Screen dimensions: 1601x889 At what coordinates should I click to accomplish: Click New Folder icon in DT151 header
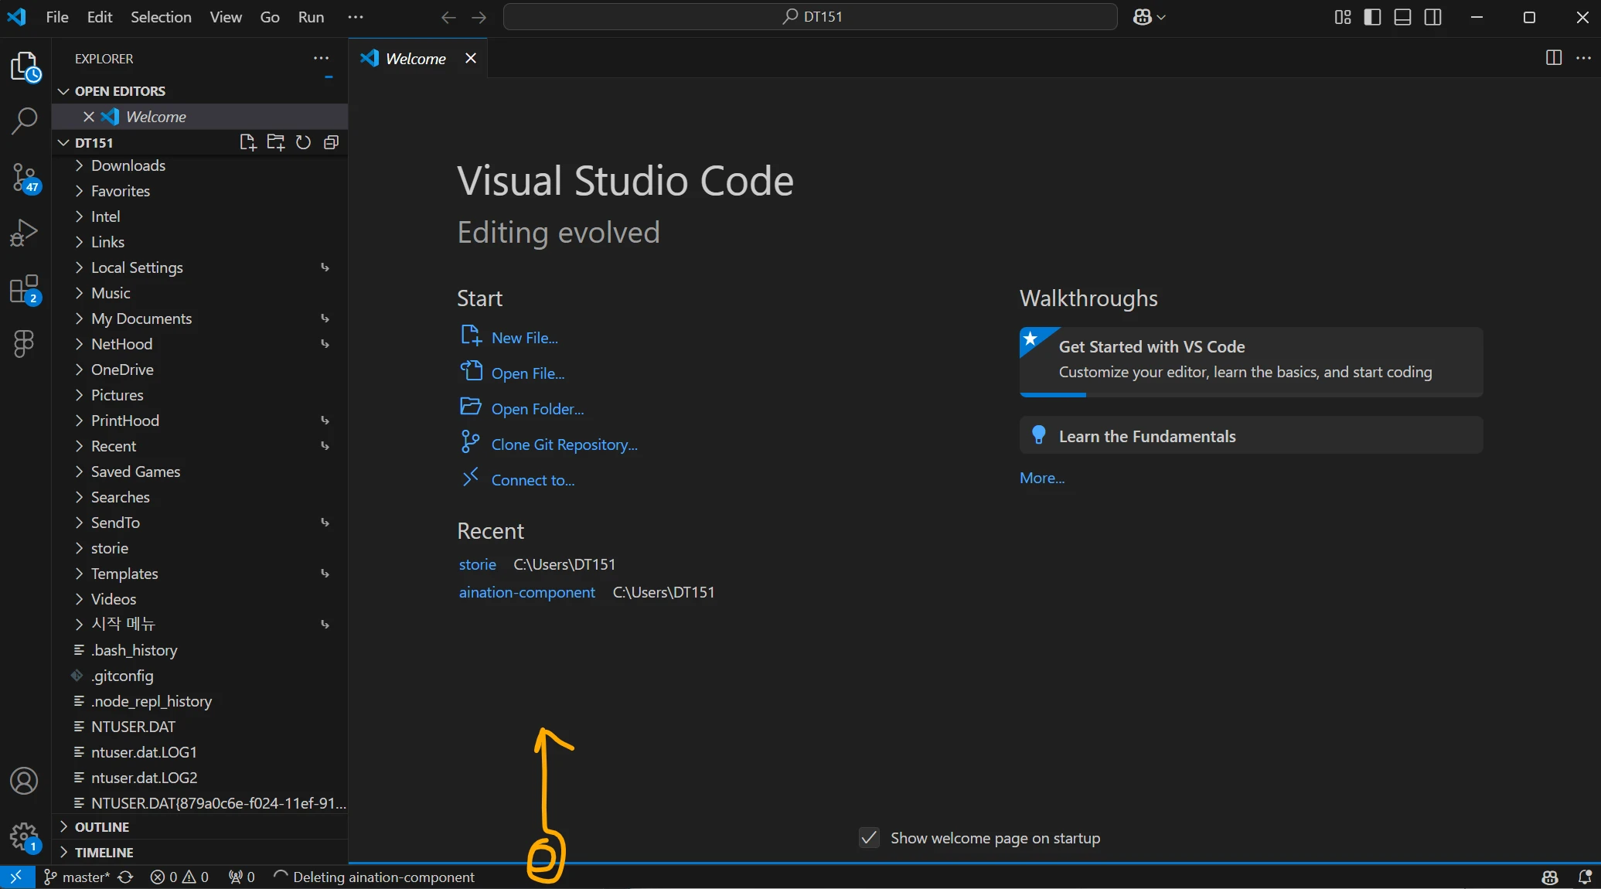coord(276,142)
